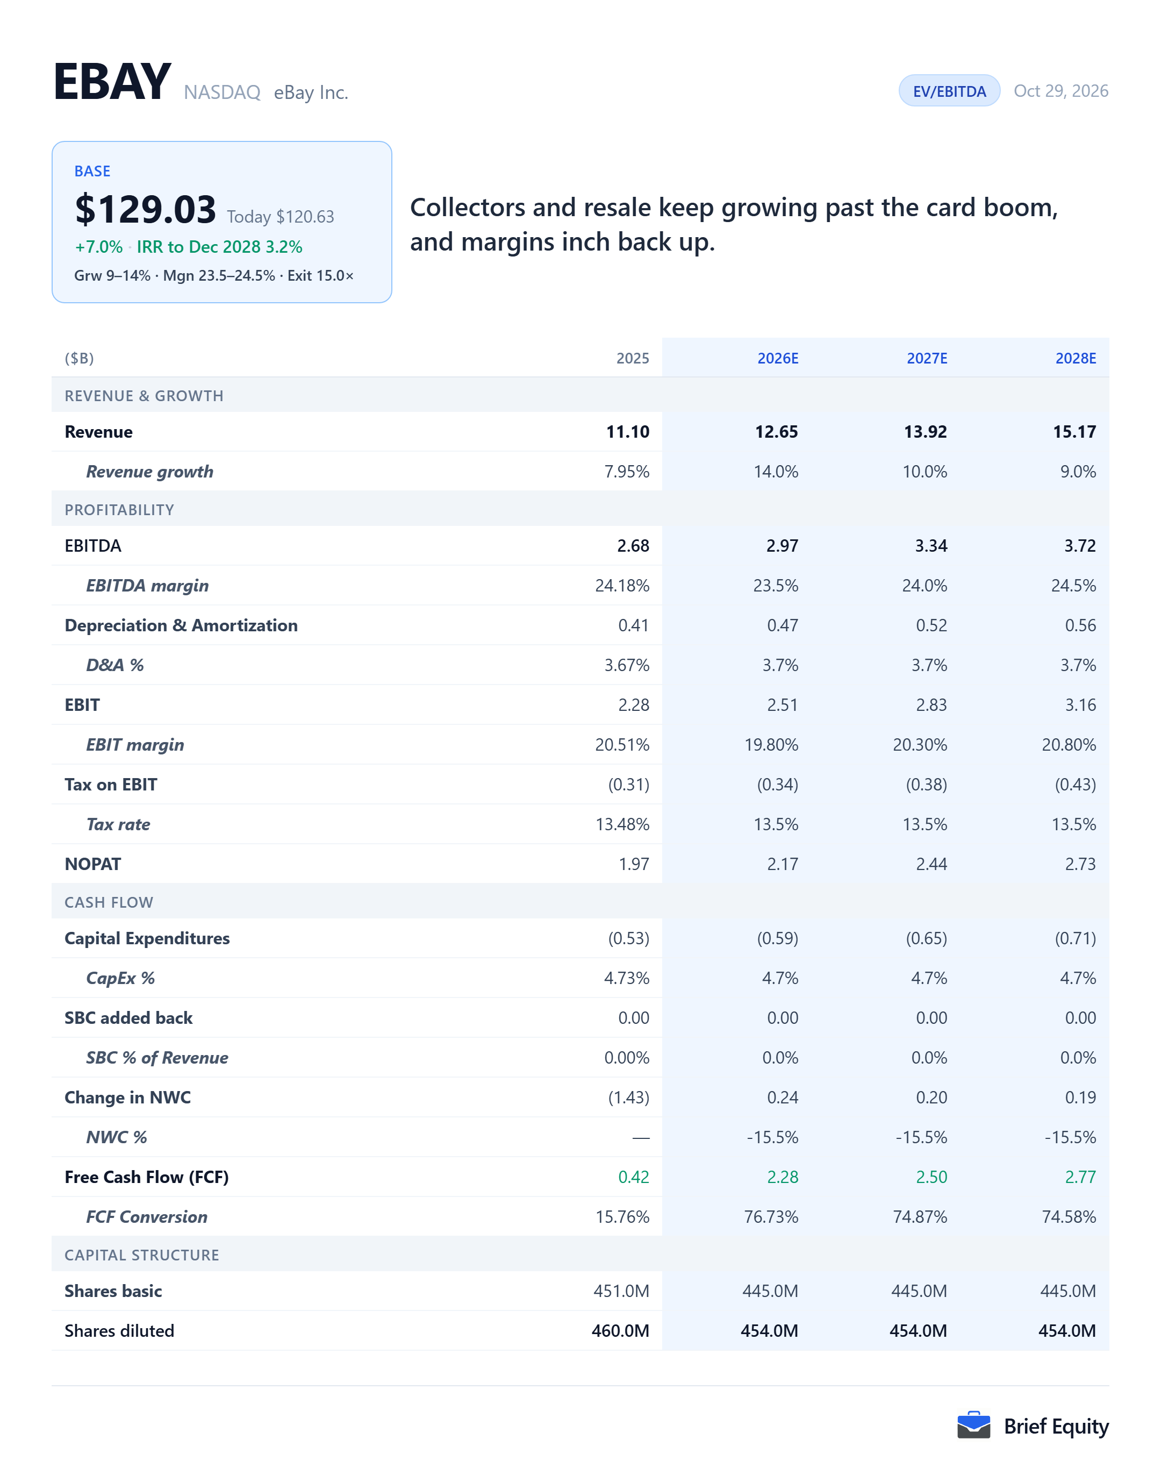Click the 2026E EBIT value 2.51
The image size is (1161, 1468).
(783, 705)
